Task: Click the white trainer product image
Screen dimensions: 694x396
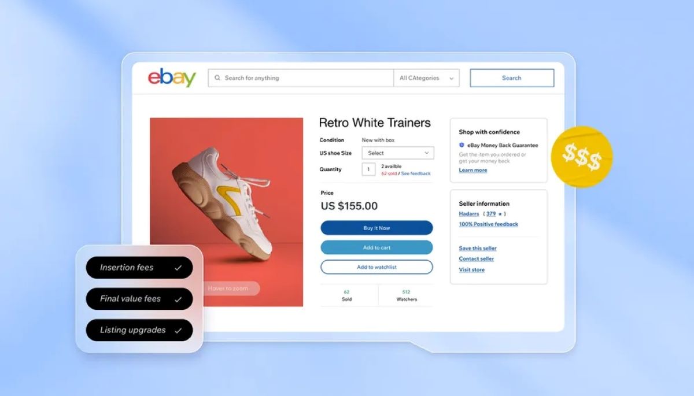Action: 227,212
